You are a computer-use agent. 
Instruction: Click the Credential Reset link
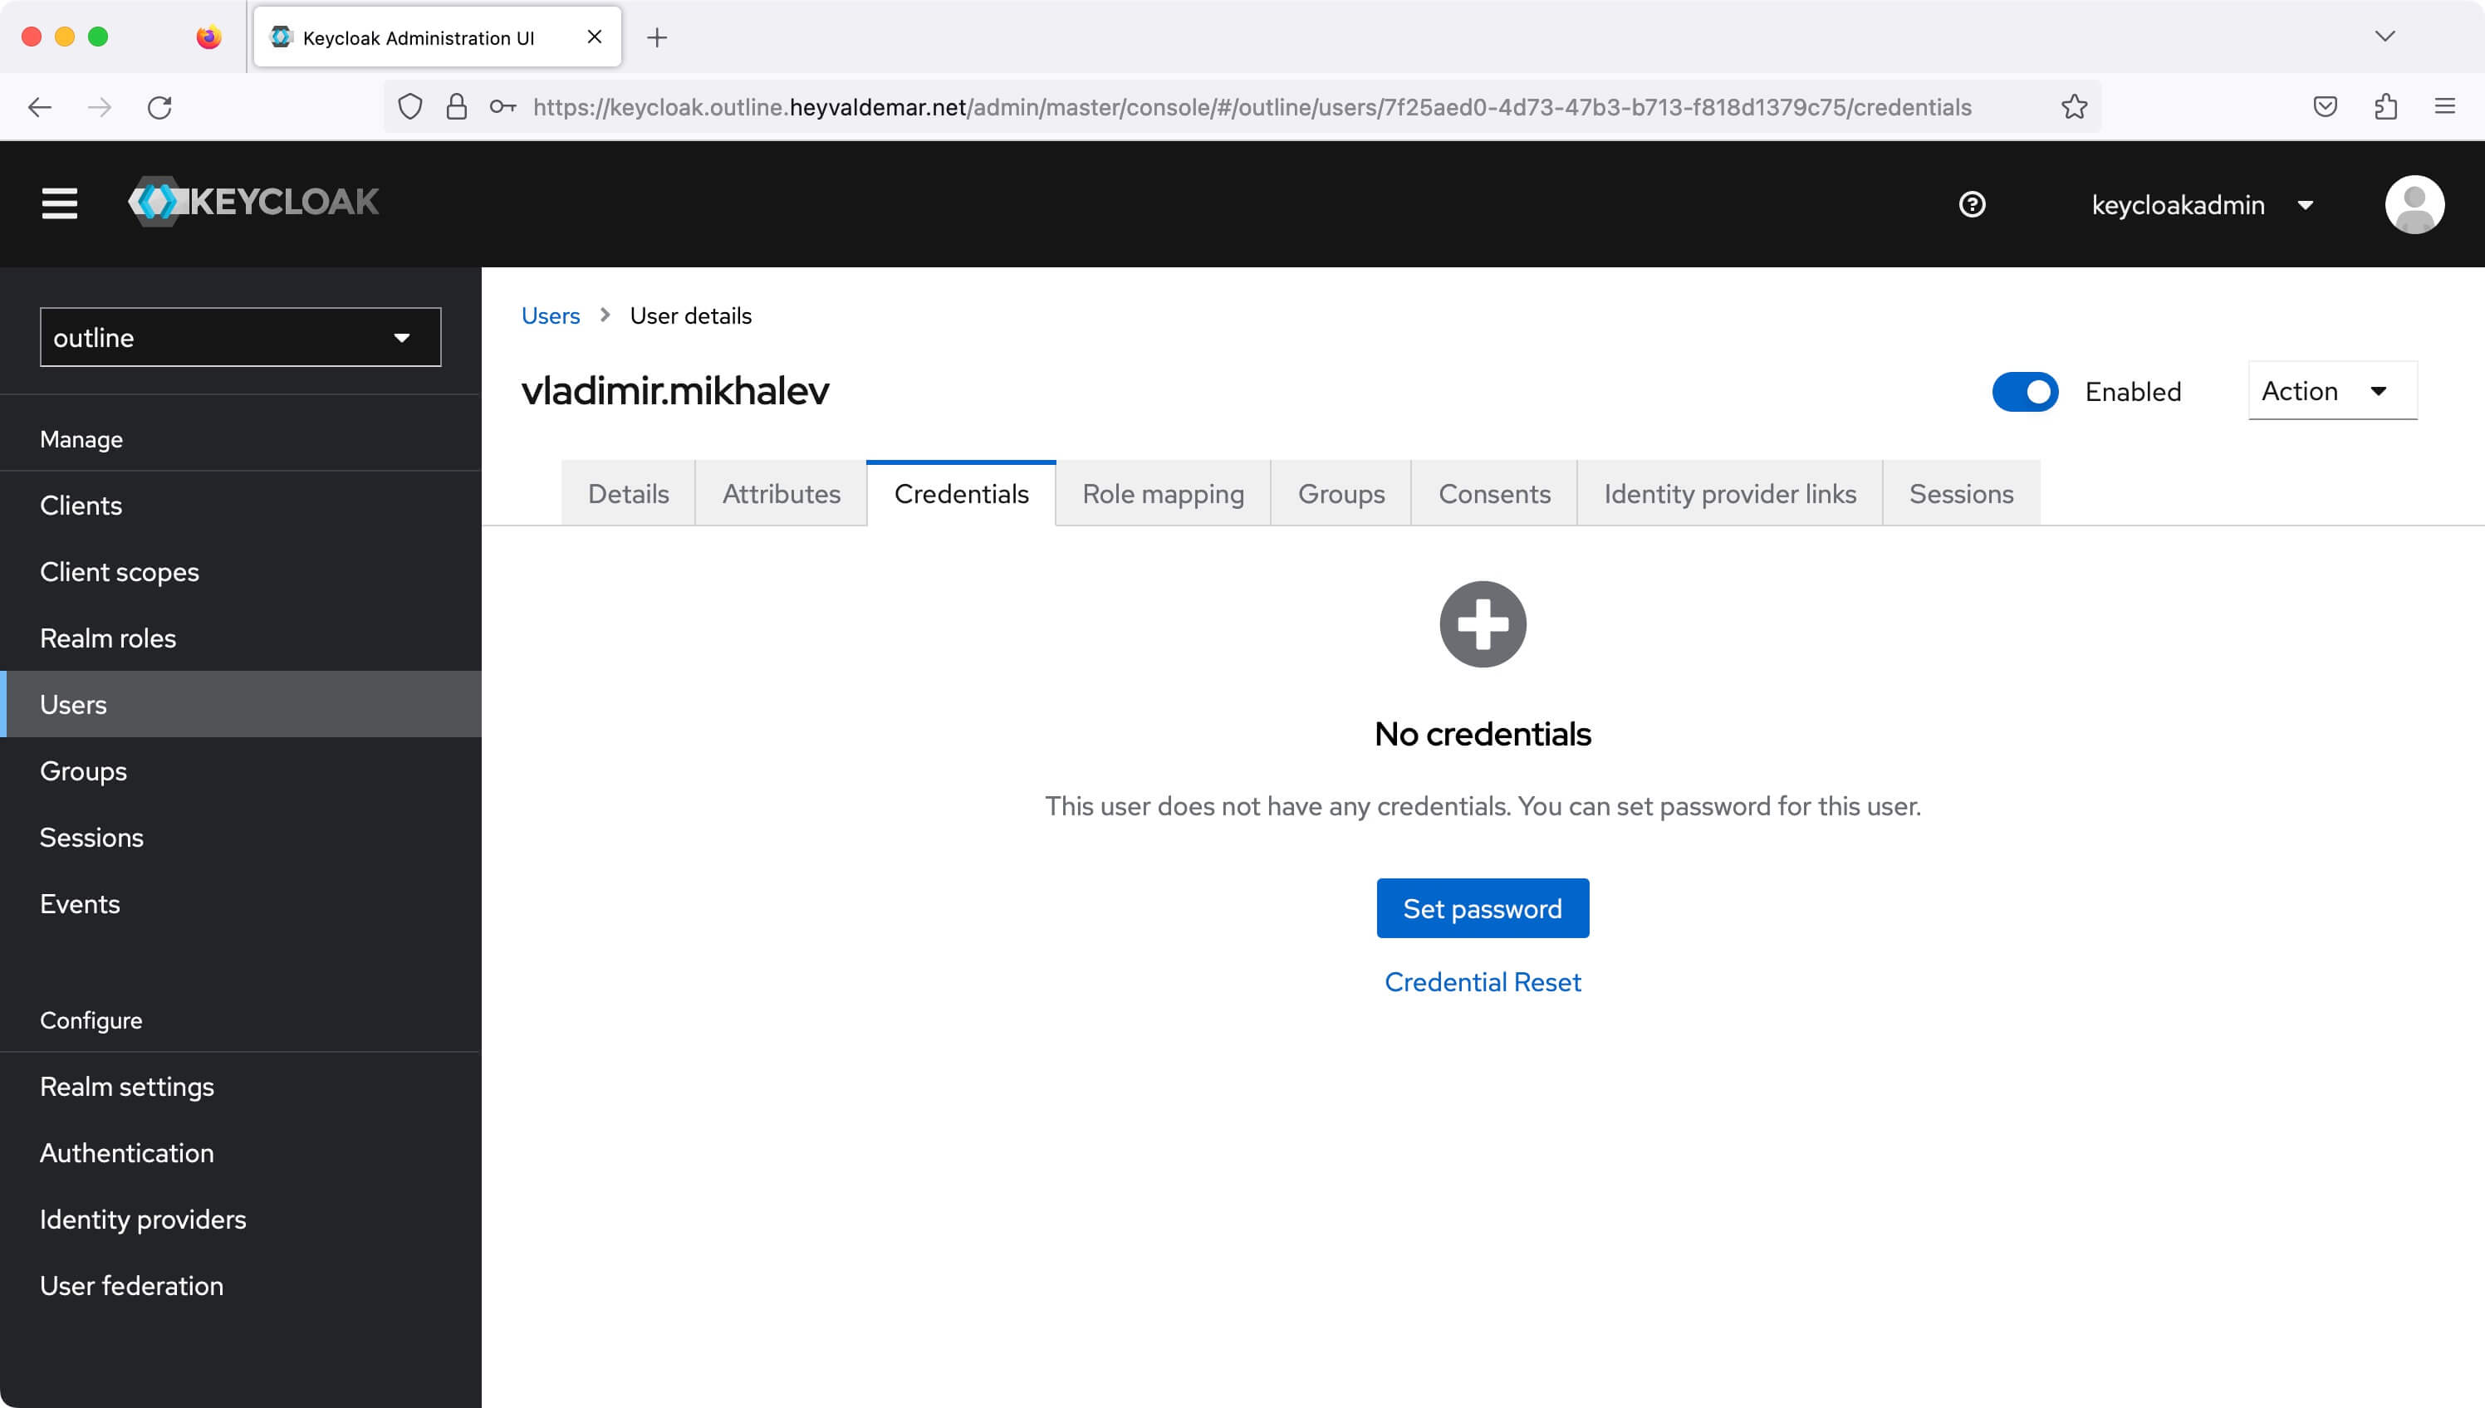1483,981
